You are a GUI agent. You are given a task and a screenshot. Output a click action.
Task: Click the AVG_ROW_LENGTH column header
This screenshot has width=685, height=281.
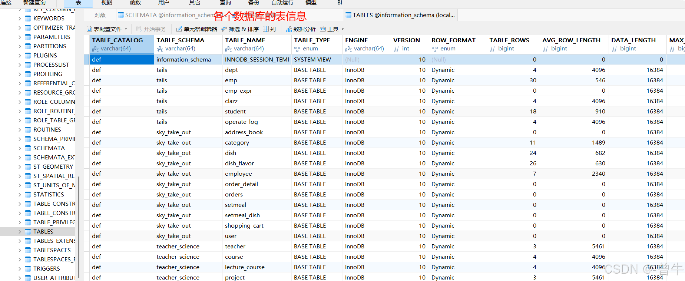click(574, 44)
